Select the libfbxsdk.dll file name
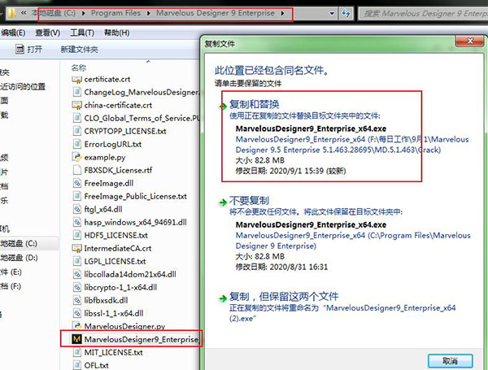Viewport: 488px width, 370px height. (x=106, y=300)
